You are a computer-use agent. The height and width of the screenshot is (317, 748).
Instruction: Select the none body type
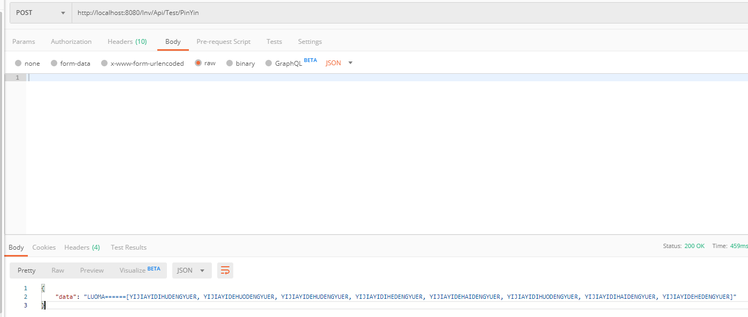click(x=27, y=63)
